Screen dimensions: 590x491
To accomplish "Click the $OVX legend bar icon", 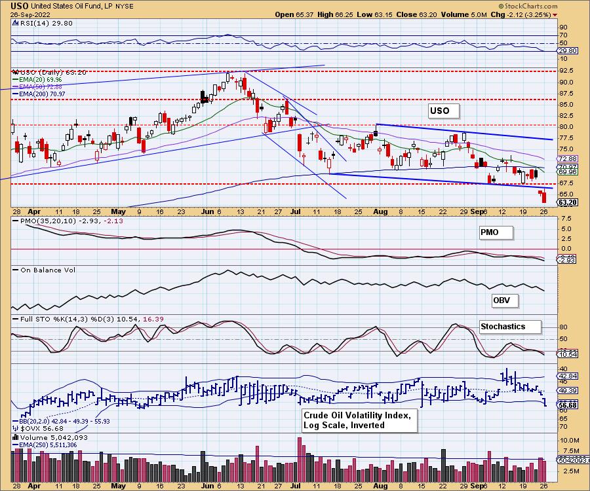I will [x=16, y=428].
